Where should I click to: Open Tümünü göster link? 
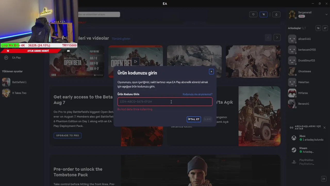tap(121, 39)
